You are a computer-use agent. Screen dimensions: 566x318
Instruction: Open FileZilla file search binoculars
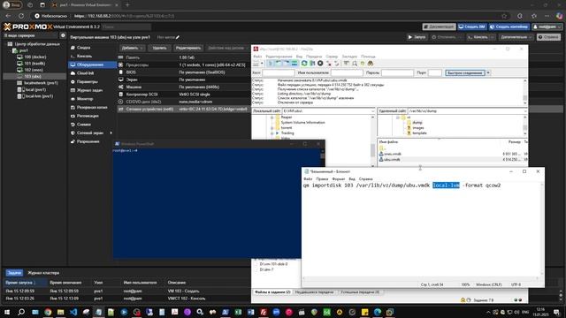371,64
